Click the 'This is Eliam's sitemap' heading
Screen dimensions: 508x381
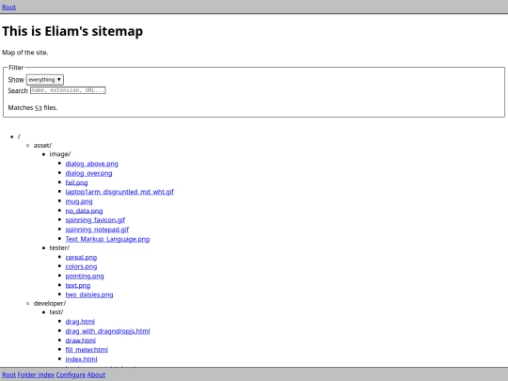point(72,31)
